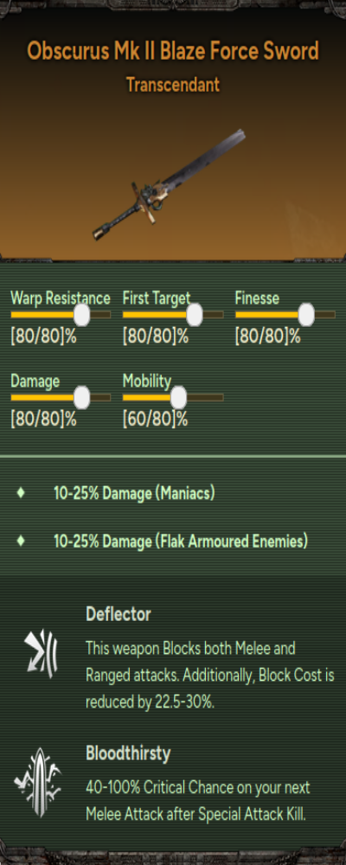This screenshot has width=346, height=865.
Task: Click the Bloodthirsty blessing icon
Action: point(37,782)
